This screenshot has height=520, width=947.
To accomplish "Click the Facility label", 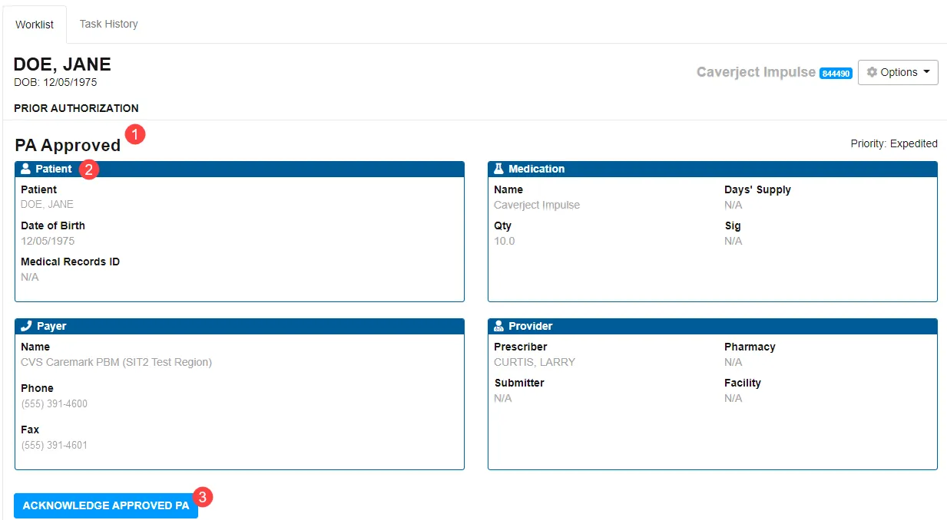I will click(743, 383).
